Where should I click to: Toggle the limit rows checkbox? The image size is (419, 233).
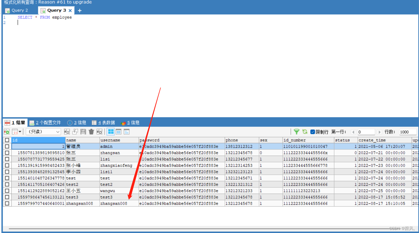pos(313,132)
